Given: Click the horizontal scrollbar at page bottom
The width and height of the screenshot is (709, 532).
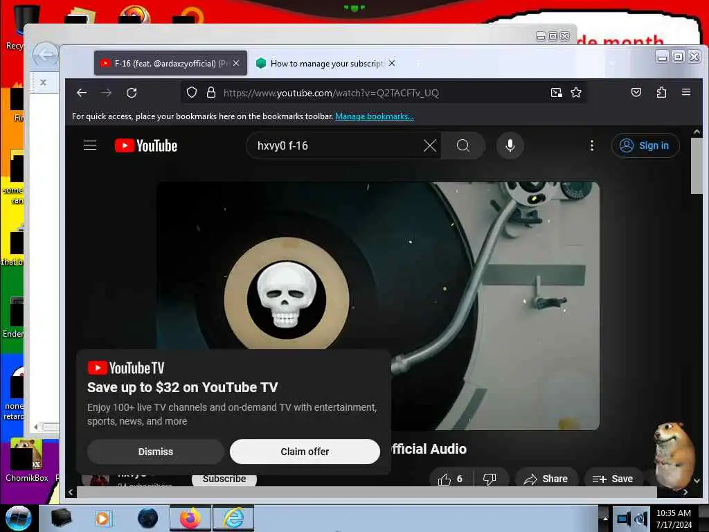Looking at the screenshot, I should [366, 492].
